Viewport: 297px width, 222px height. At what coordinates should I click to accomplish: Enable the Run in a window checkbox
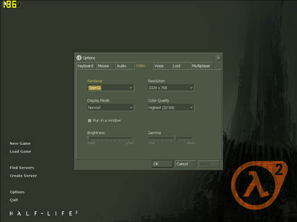pyautogui.click(x=90, y=120)
